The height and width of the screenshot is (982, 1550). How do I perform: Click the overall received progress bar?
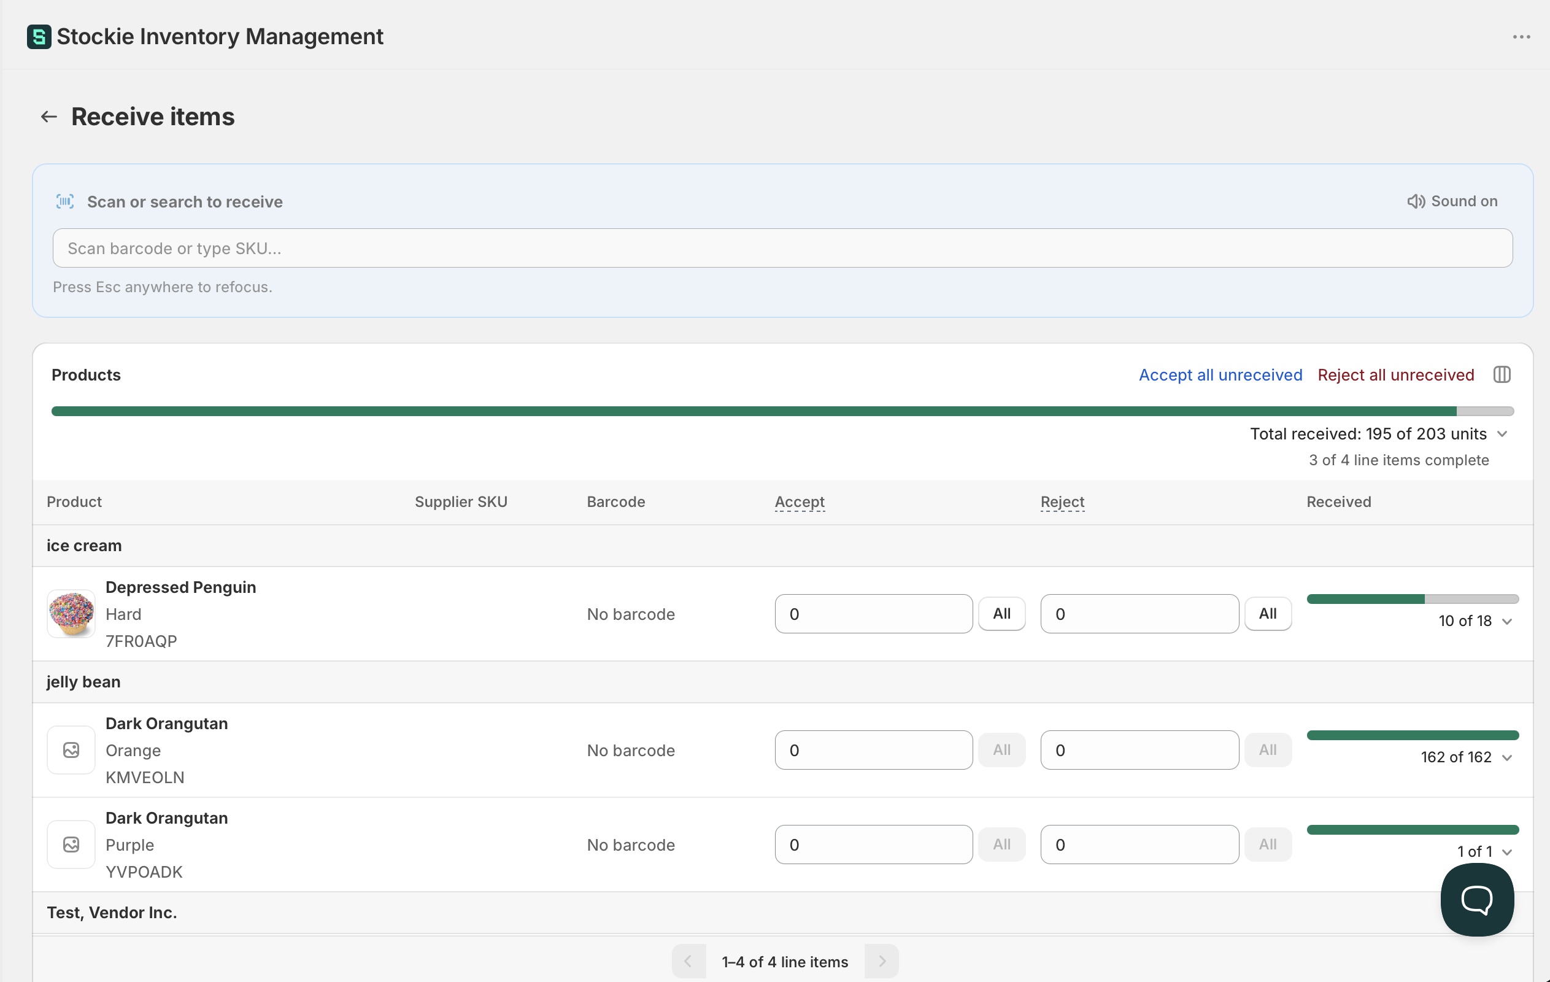(783, 411)
